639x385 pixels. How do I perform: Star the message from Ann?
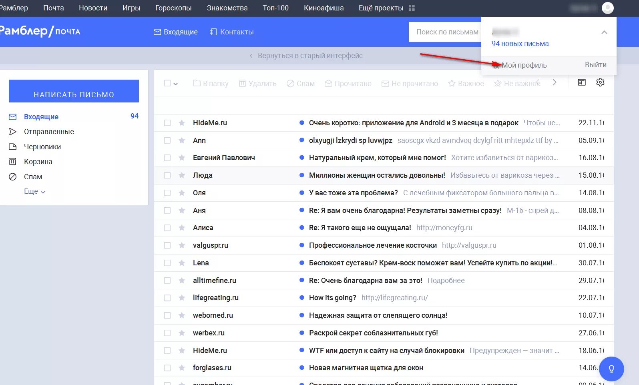[x=182, y=140]
